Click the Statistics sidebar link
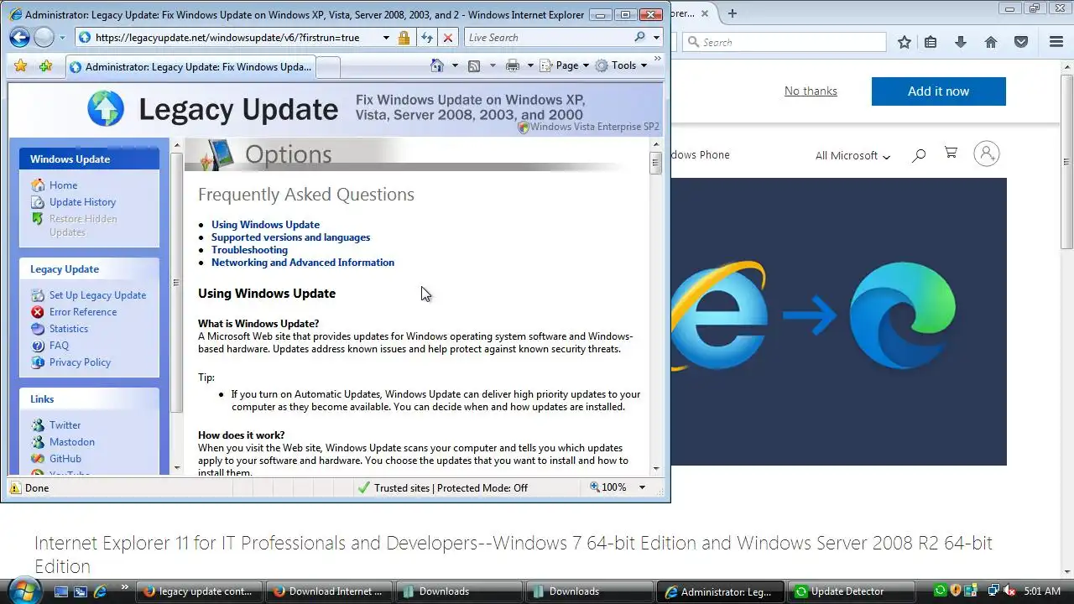This screenshot has height=604, width=1074. pos(69,329)
